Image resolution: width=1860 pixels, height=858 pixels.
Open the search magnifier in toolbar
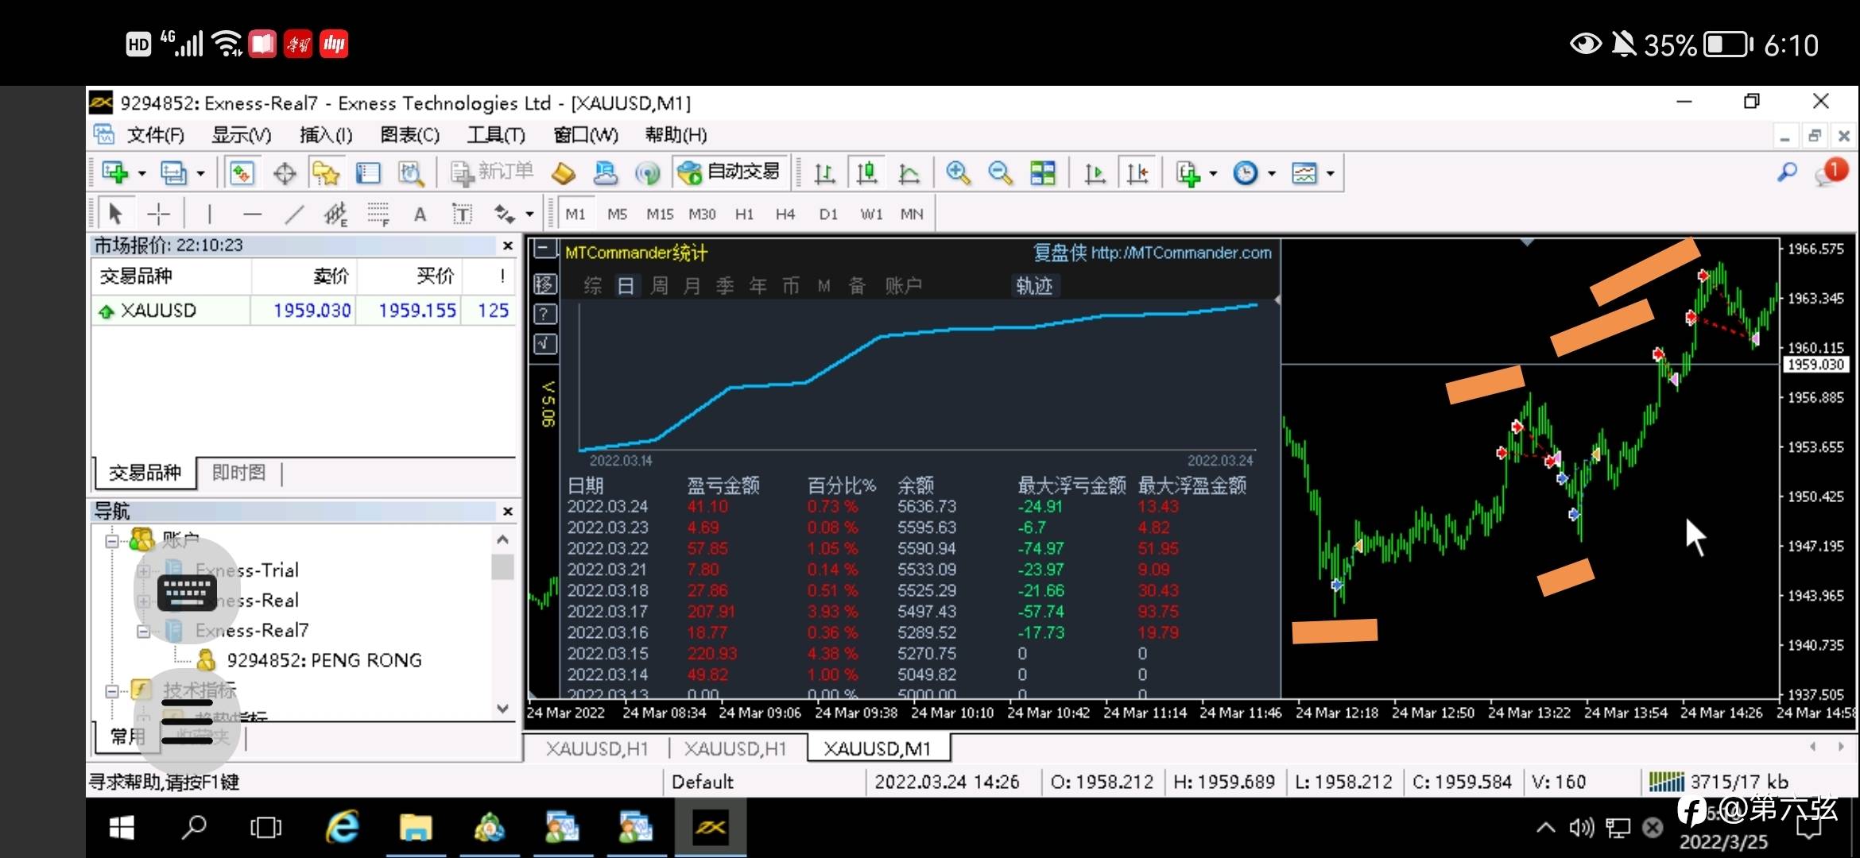[1787, 172]
